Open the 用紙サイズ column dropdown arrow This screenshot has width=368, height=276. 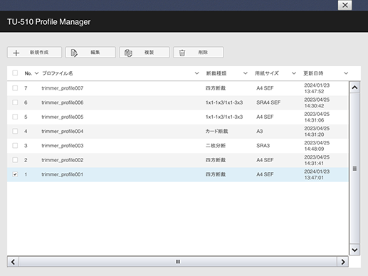click(x=294, y=73)
